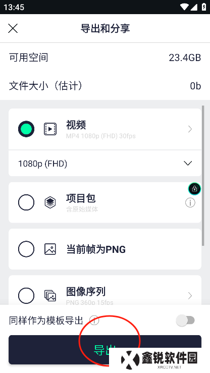Tap the image sequence stacked icon
The height and width of the screenshot is (373, 210).
[50, 296]
